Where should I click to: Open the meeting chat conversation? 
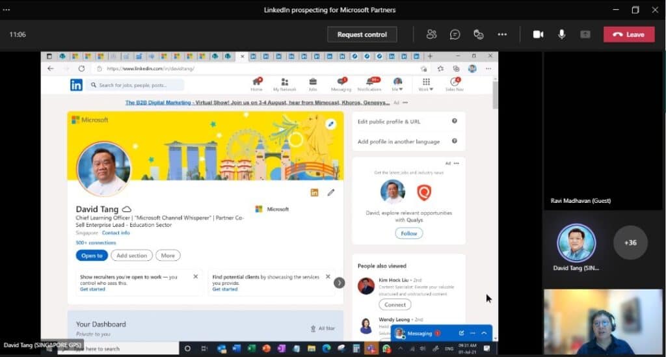click(x=455, y=34)
